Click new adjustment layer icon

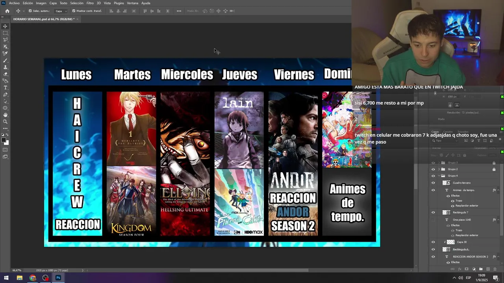point(474,269)
